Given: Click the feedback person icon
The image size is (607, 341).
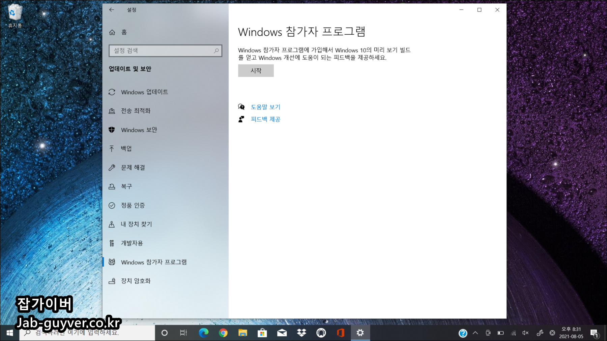Looking at the screenshot, I should (x=241, y=119).
